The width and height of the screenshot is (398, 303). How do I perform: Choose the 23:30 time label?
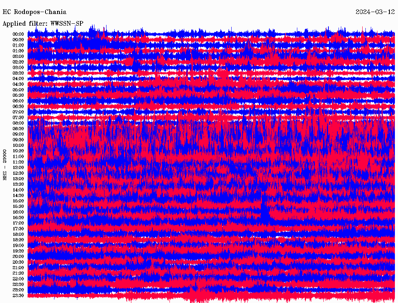click(19, 296)
